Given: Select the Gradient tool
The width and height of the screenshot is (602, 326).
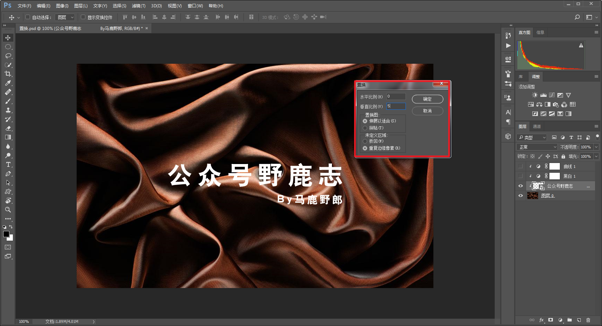Looking at the screenshot, I should click(x=8, y=137).
